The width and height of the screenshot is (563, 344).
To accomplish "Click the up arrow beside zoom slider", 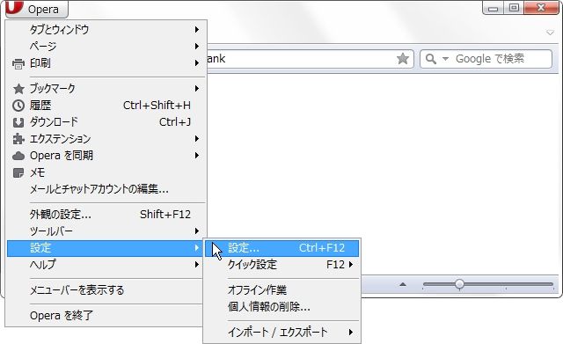I will [403, 284].
